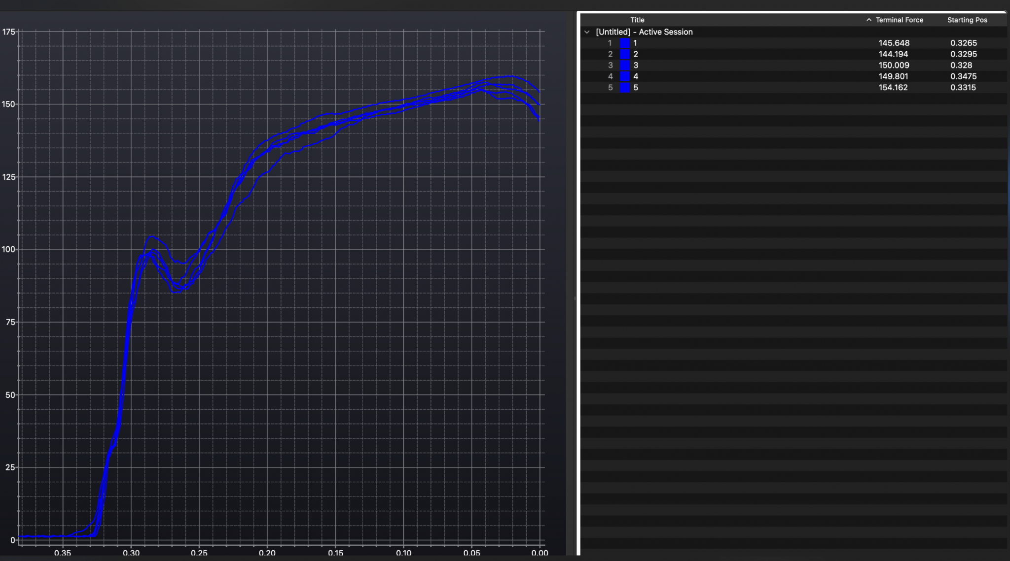The height and width of the screenshot is (561, 1010).
Task: Select Starting Pos value 0.3315
Action: (x=963, y=87)
